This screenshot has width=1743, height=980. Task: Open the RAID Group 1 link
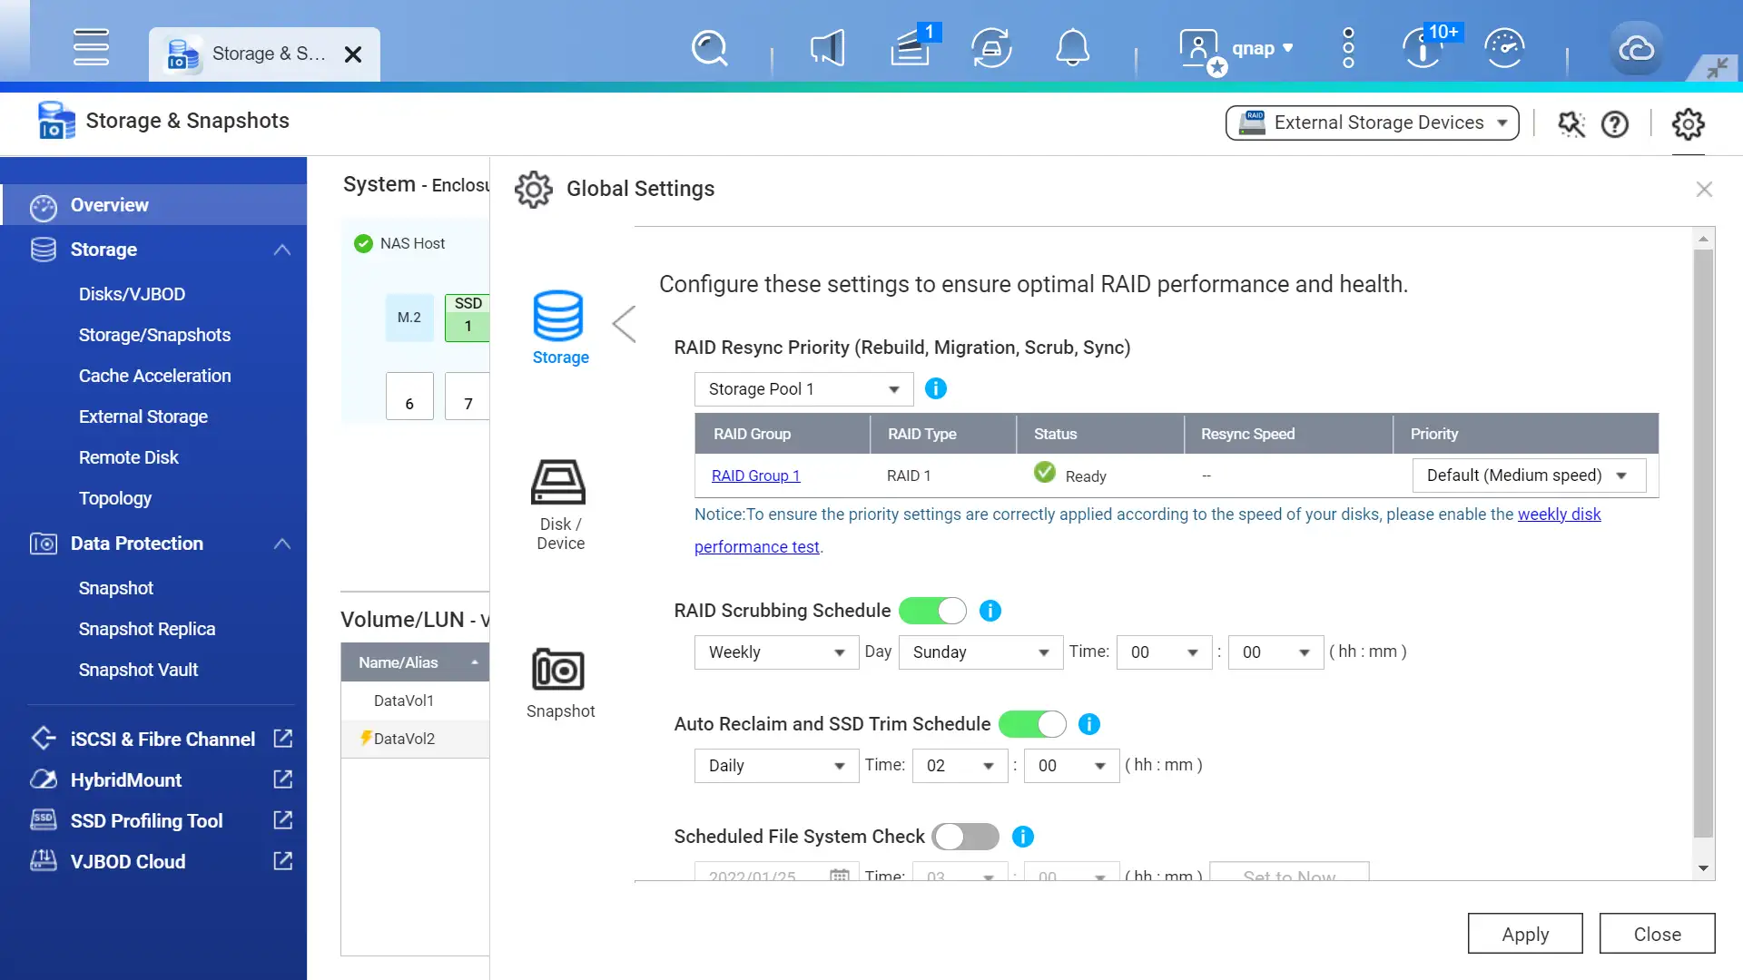coord(755,475)
